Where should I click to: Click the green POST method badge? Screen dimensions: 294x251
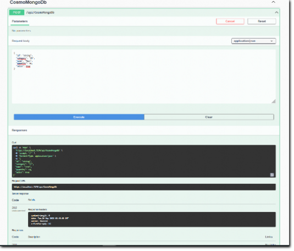point(16,13)
